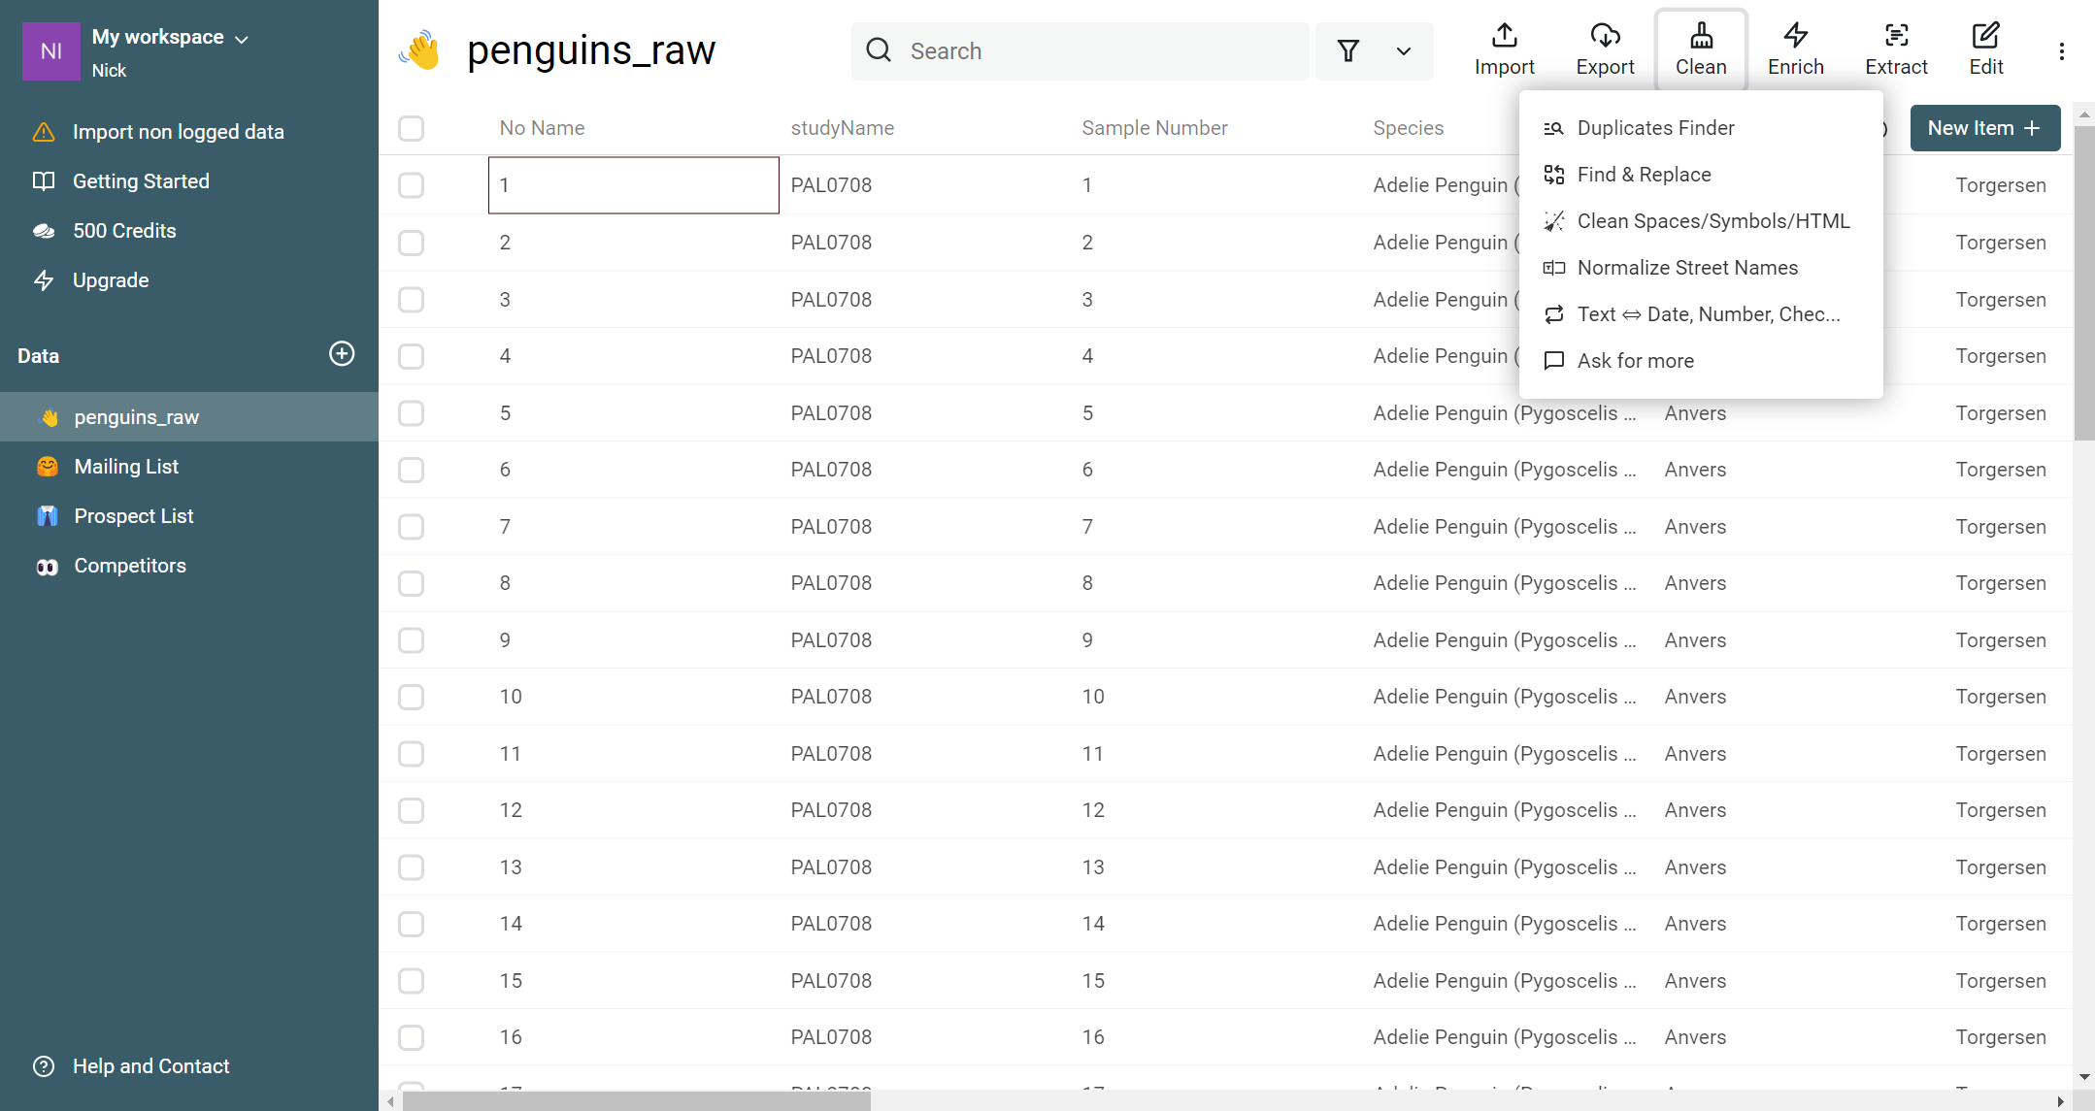This screenshot has width=2095, height=1111.
Task: Click the Duplicates Finder option
Action: (x=1656, y=127)
